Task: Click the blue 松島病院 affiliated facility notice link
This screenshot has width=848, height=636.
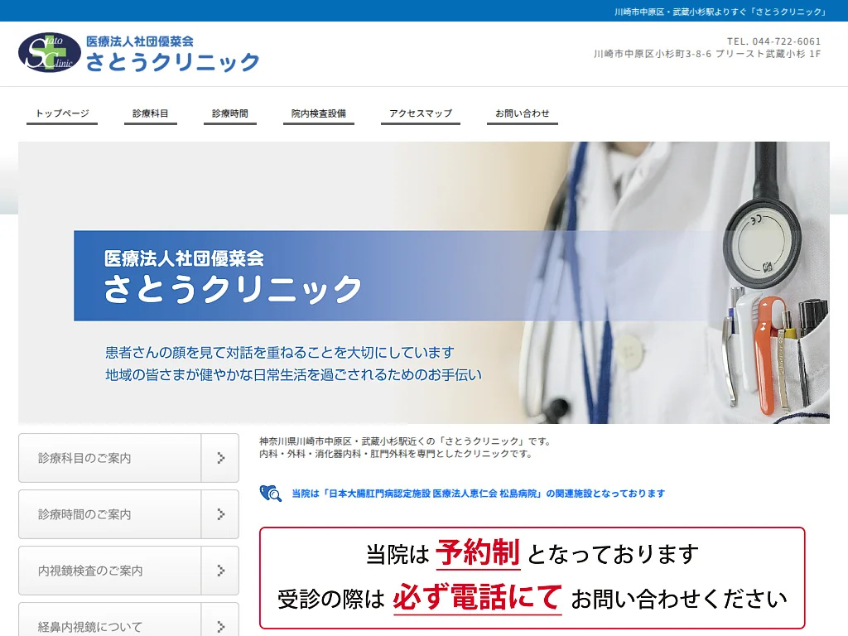Action: [475, 494]
